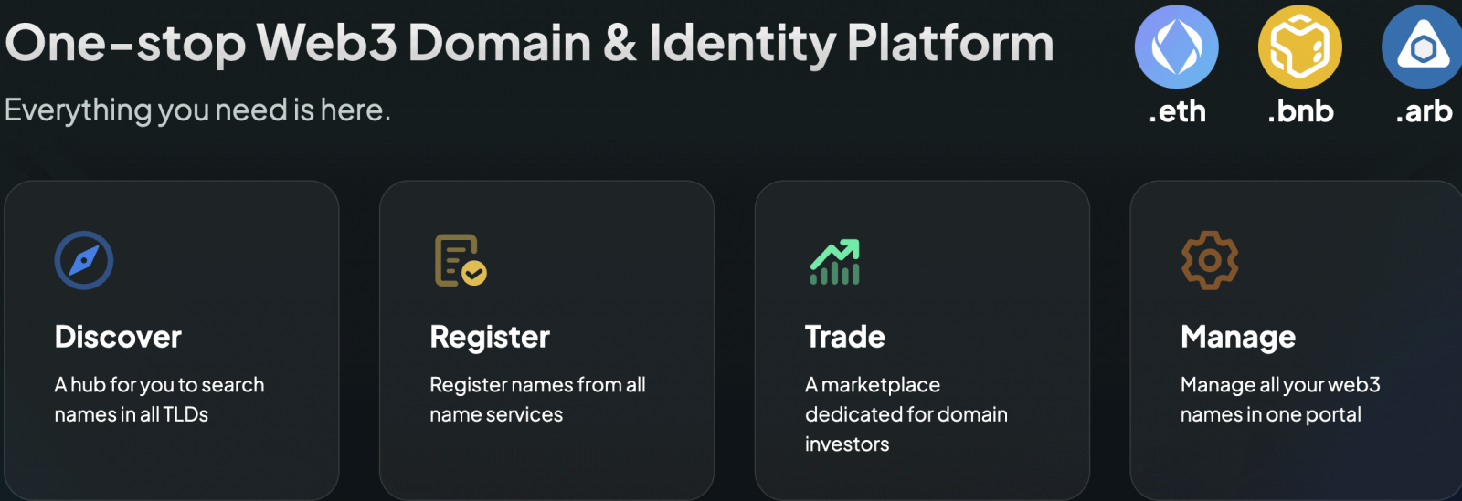This screenshot has height=501, width=1462.
Task: Click the Ethereum .eth logo icon
Action: pyautogui.click(x=1176, y=47)
